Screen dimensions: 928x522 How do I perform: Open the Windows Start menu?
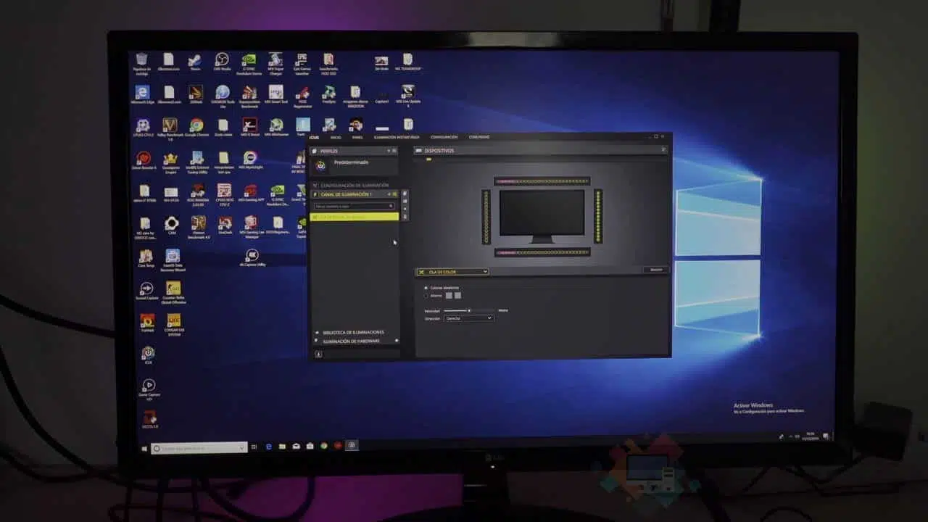[x=144, y=447]
